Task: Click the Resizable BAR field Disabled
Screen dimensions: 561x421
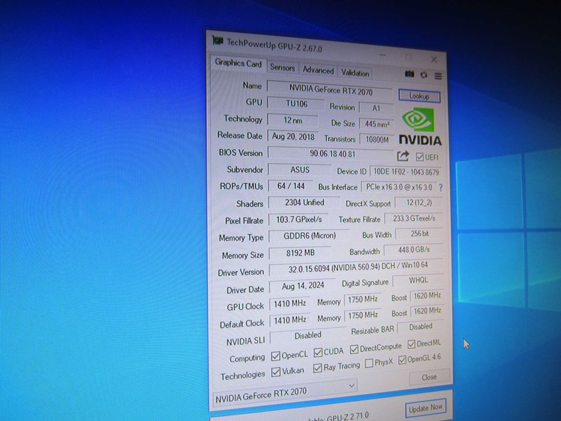Action: pos(421,327)
